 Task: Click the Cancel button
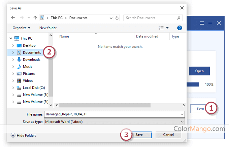[168, 135]
